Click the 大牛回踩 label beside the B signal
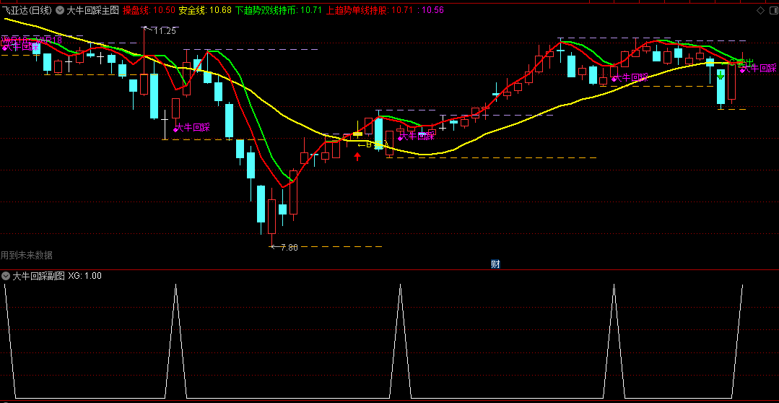779x403 pixels. [417, 136]
